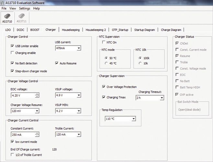Toggle Charging Tmax checkbox
Image resolution: width=213 pixels, height=162 pixels.
[x=104, y=97]
